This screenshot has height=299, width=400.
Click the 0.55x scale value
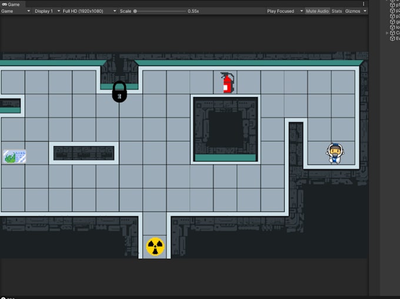point(194,11)
